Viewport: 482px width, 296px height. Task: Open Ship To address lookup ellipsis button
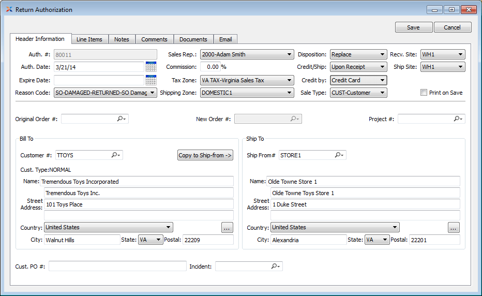454,228
